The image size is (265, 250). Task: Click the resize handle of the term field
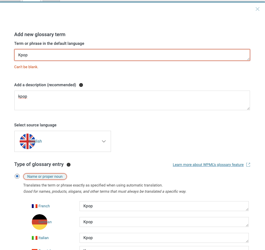(x=248, y=59)
